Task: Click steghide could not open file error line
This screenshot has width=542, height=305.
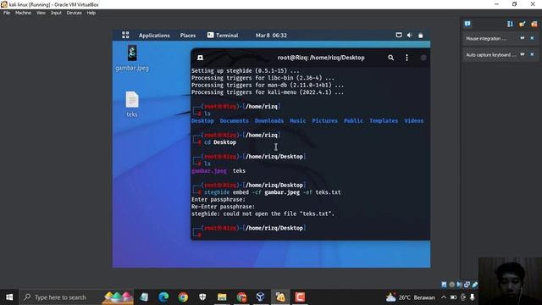Action: (263, 214)
